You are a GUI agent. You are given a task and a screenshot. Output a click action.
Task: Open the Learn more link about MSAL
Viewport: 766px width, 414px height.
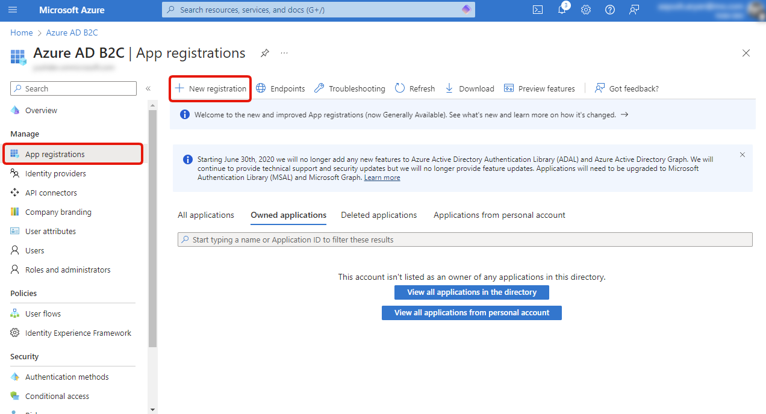tap(382, 177)
